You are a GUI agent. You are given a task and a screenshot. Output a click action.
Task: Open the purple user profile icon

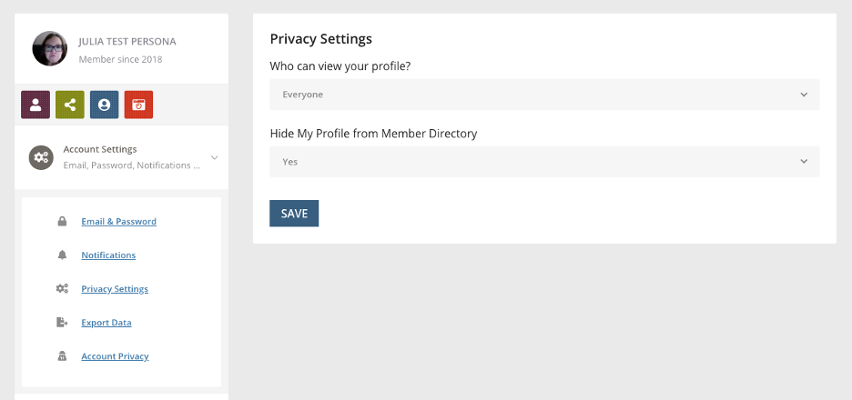tap(35, 105)
